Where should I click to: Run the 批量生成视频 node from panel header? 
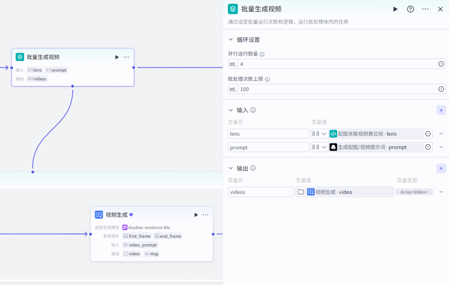pos(395,9)
